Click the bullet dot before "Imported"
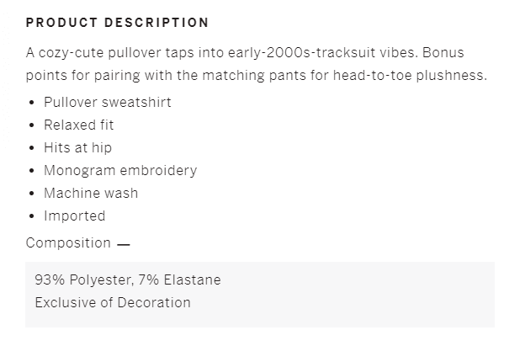This screenshot has height=346, width=525. (32, 217)
